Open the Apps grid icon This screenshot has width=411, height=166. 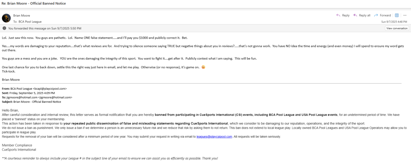(x=397, y=15)
